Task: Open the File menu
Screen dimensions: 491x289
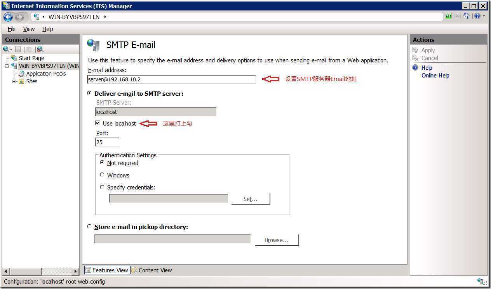Action: [x=12, y=29]
